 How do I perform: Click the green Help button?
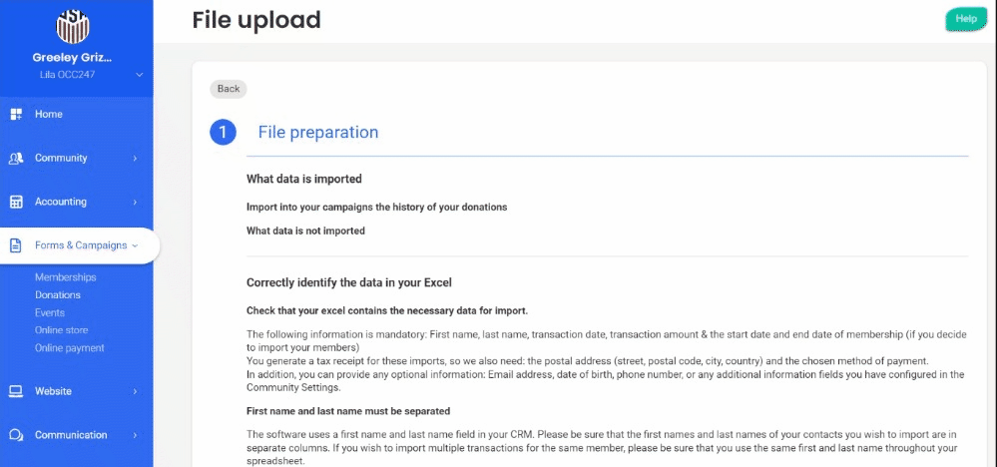[x=965, y=19]
